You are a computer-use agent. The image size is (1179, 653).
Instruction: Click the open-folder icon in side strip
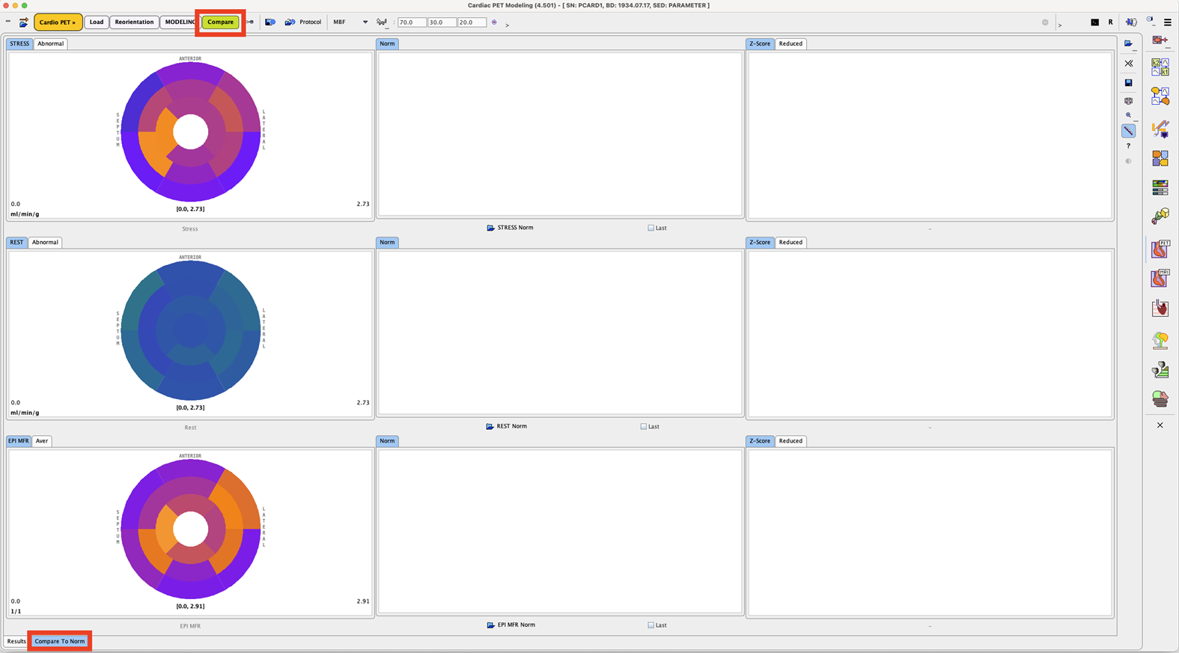tap(1128, 43)
